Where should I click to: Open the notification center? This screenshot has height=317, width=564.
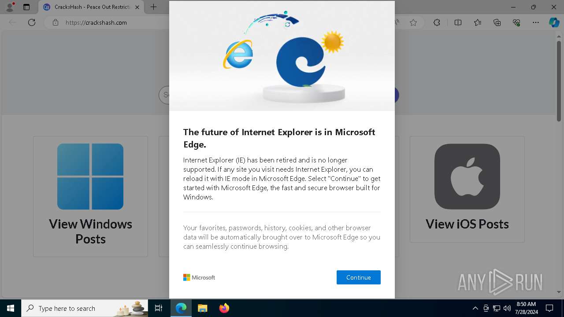(549, 308)
